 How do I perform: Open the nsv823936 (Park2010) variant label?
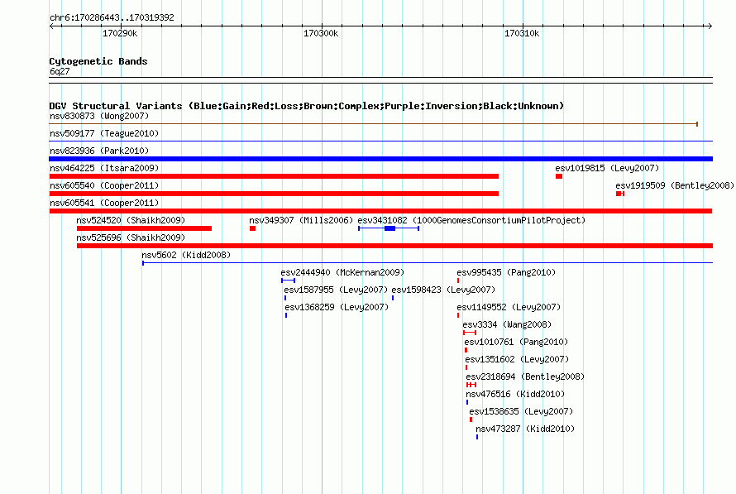pos(99,151)
